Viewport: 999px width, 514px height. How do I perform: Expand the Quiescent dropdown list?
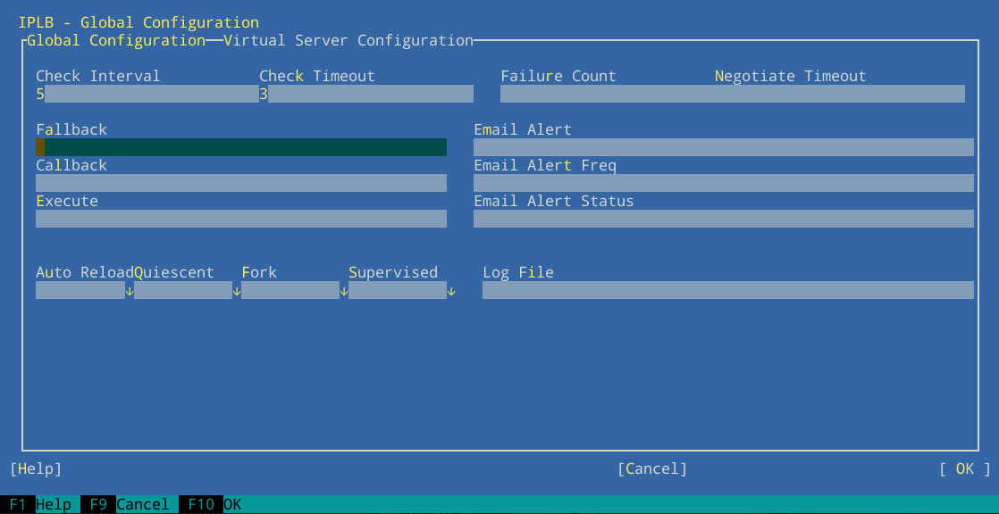tap(237, 291)
